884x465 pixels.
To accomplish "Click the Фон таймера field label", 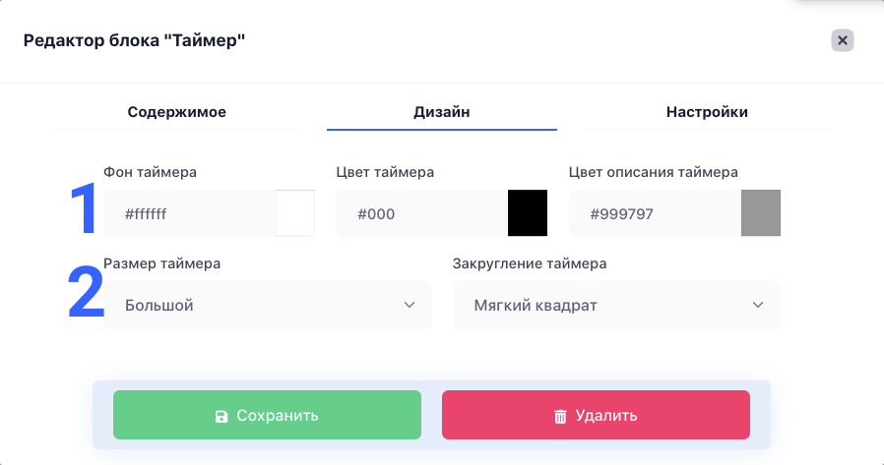I will click(x=150, y=172).
